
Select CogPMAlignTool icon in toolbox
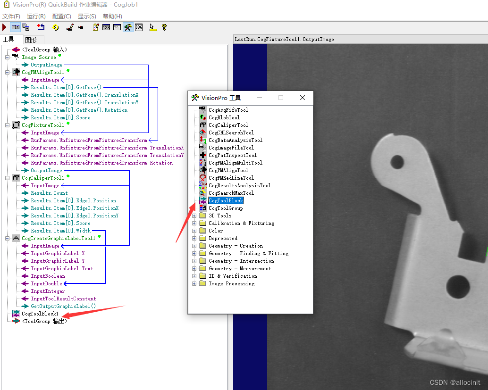[x=202, y=170]
